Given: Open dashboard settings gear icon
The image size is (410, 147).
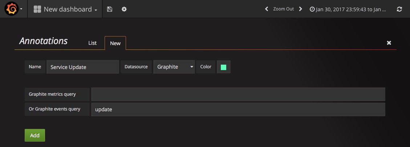Looking at the screenshot, I should pyautogui.click(x=124, y=9).
